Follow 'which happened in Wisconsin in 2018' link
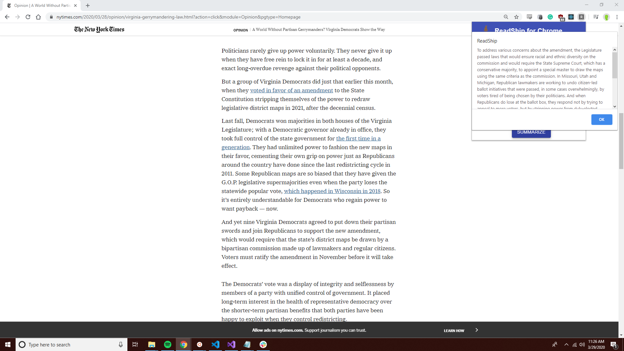The width and height of the screenshot is (624, 351). pos(332,191)
